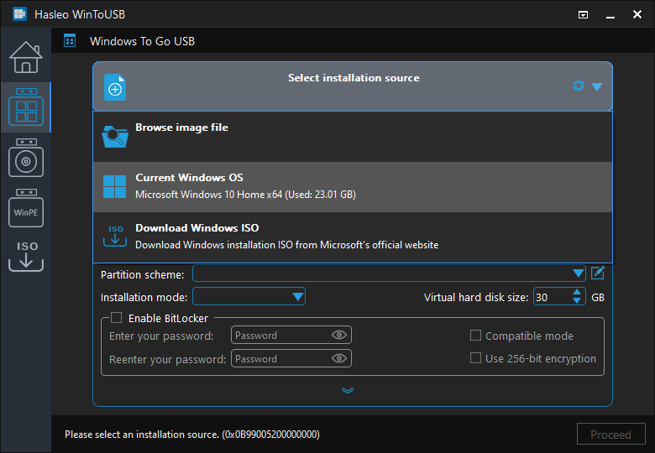Click the Select installation source header text
This screenshot has height=453, width=655.
pos(354,78)
